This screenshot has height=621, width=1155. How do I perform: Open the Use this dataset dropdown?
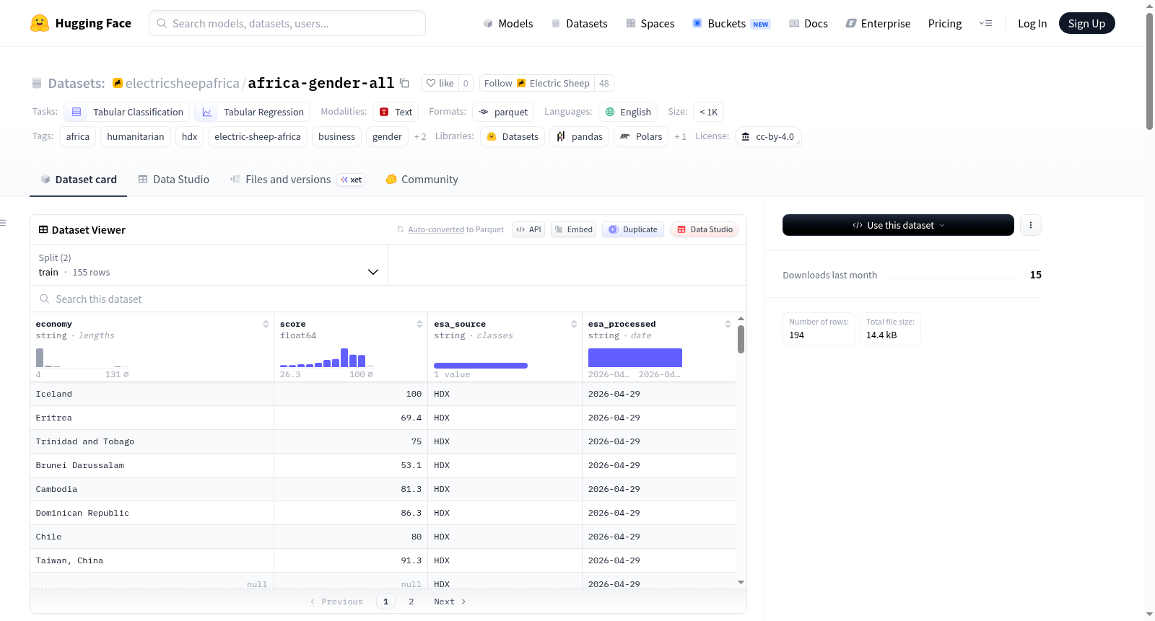pyautogui.click(x=898, y=225)
